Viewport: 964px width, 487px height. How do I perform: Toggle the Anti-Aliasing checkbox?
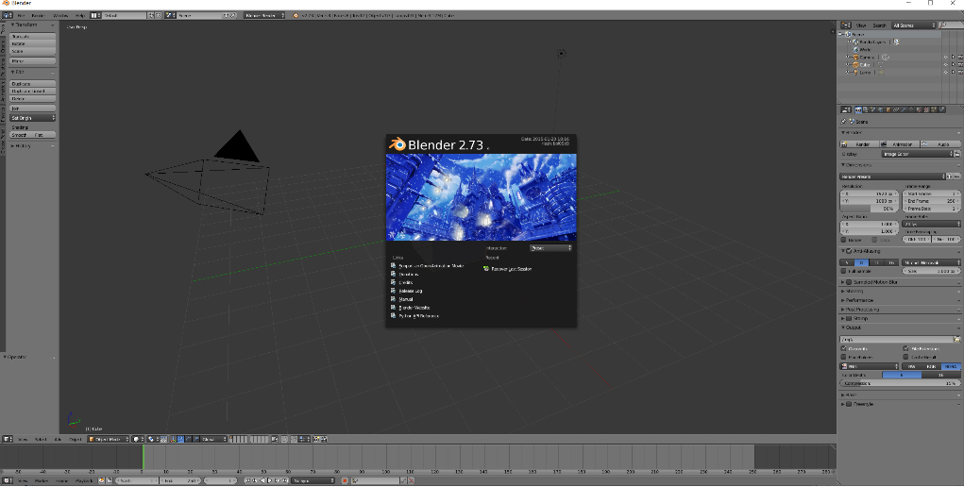849,251
